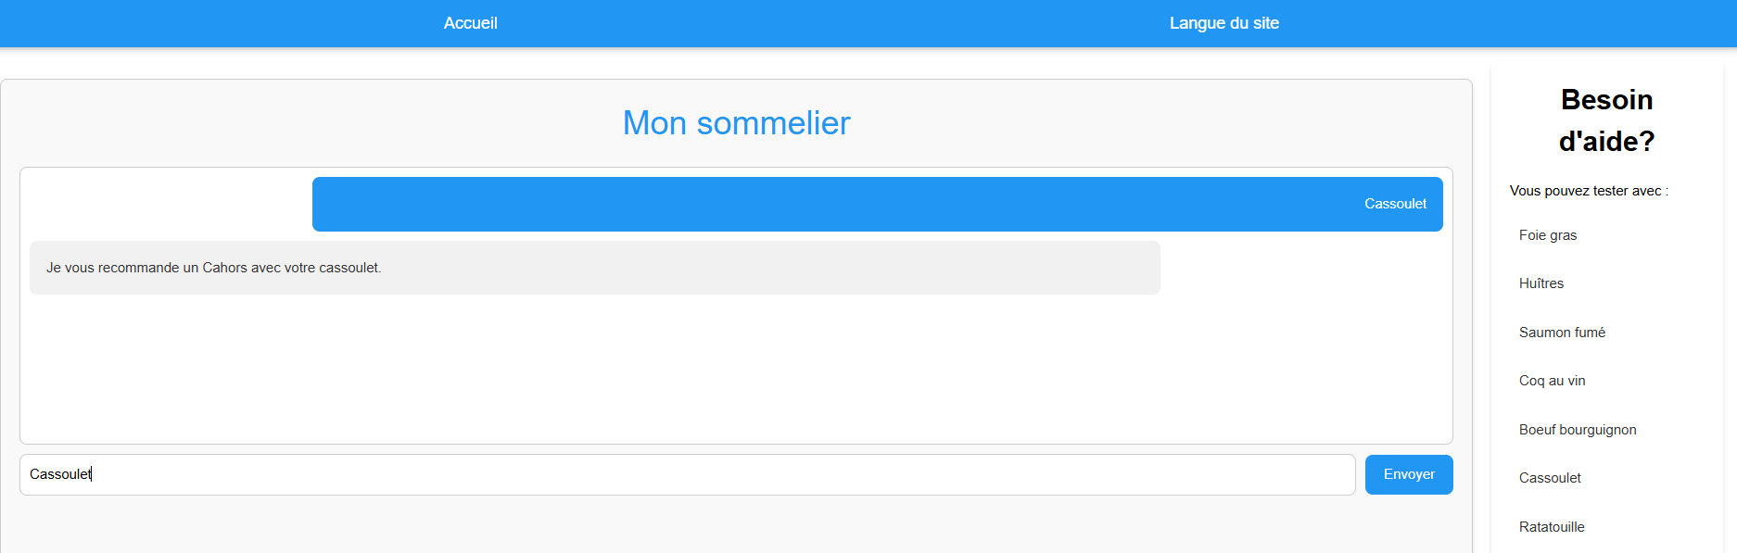Image resolution: width=1737 pixels, height=553 pixels.
Task: Click the Vous pouvez tester avec label
Action: [1589, 191]
